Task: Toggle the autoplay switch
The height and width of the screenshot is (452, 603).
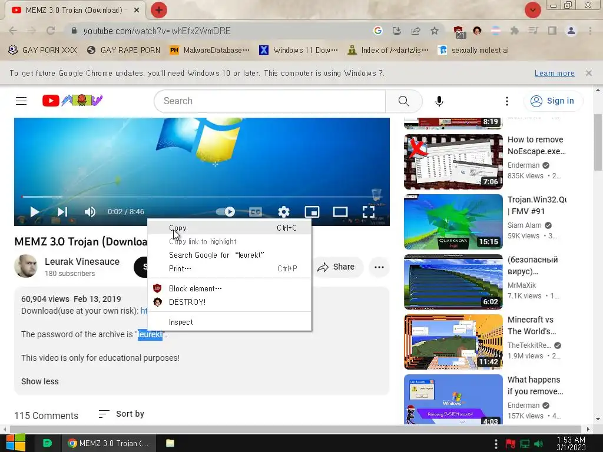Action: [x=226, y=212]
